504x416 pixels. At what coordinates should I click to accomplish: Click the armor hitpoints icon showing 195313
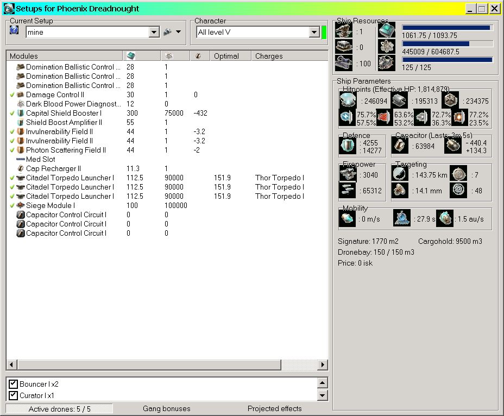point(399,100)
